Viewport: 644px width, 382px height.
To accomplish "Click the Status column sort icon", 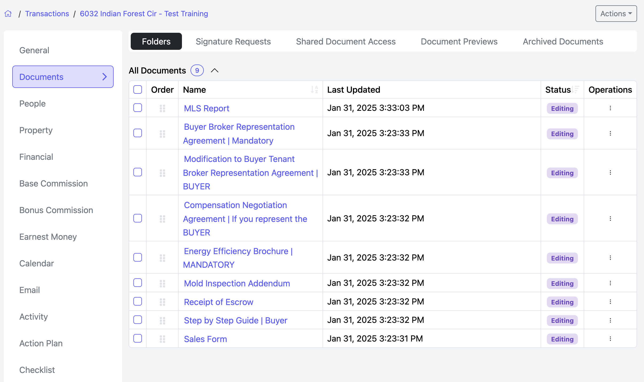I will pyautogui.click(x=576, y=90).
